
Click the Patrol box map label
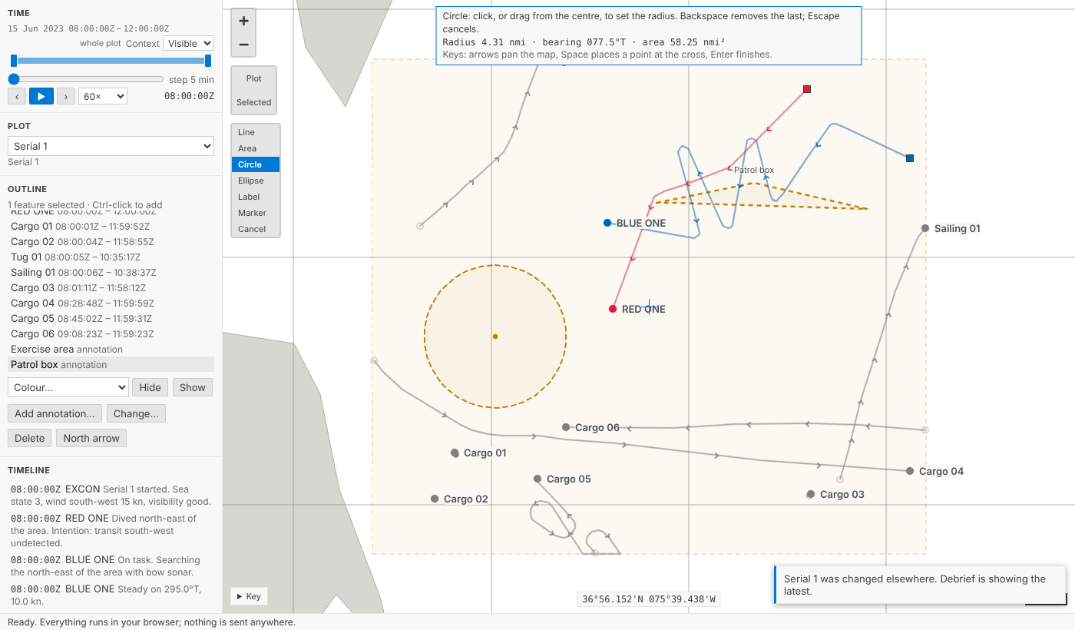pyautogui.click(x=754, y=170)
